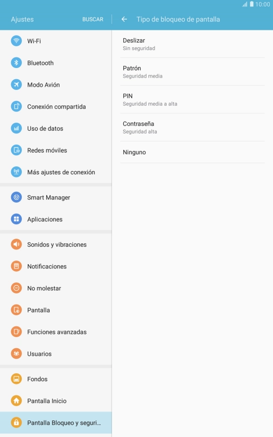Tap the Uso de datos icon

coord(16,128)
